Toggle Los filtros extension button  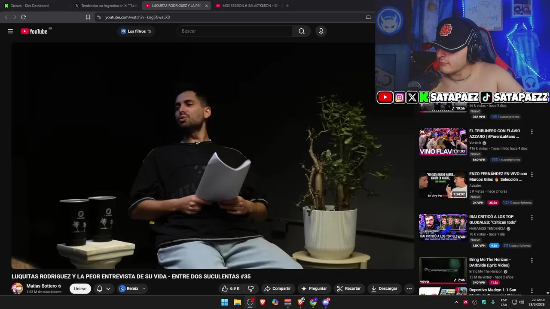(136, 31)
